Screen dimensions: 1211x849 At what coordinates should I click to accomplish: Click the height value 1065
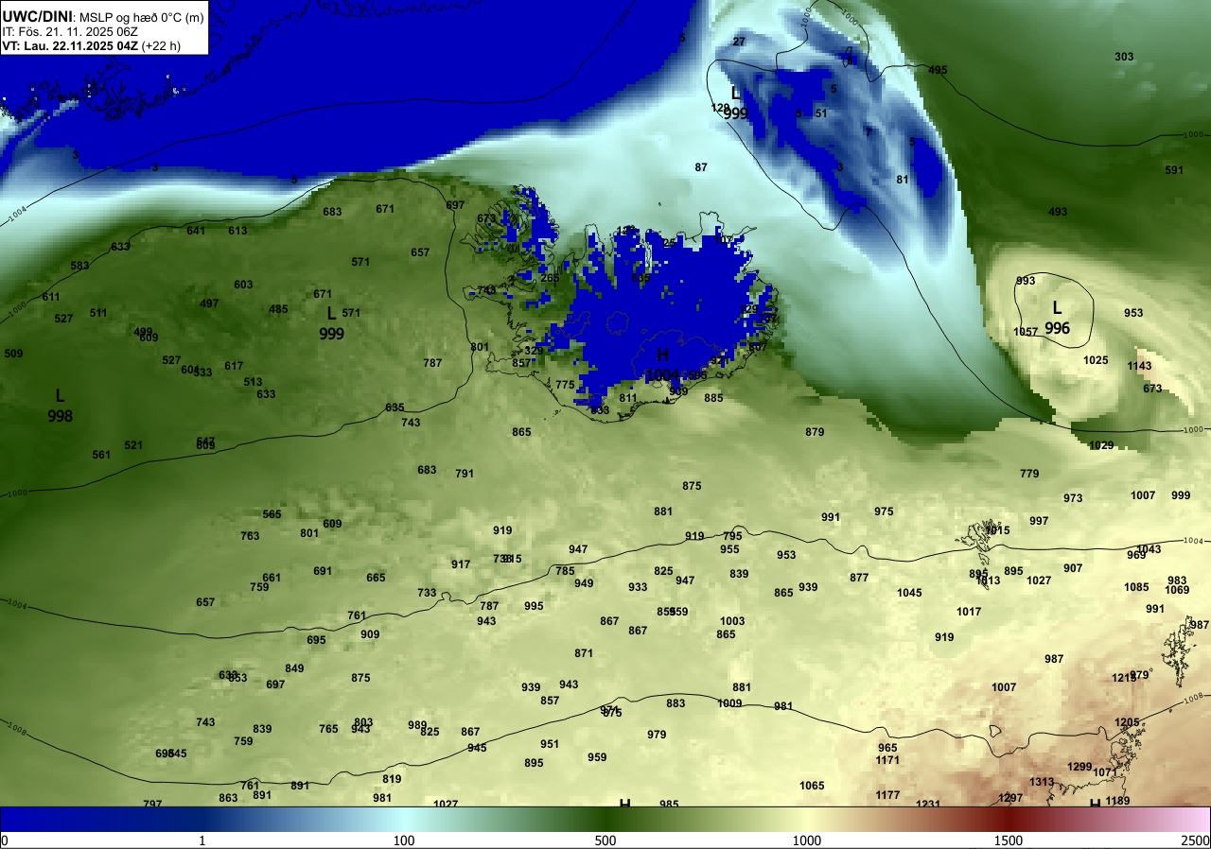click(x=812, y=786)
